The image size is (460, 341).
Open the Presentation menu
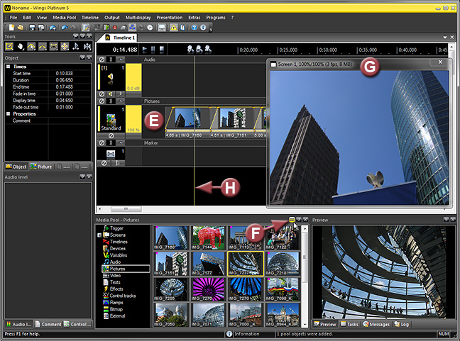click(169, 18)
